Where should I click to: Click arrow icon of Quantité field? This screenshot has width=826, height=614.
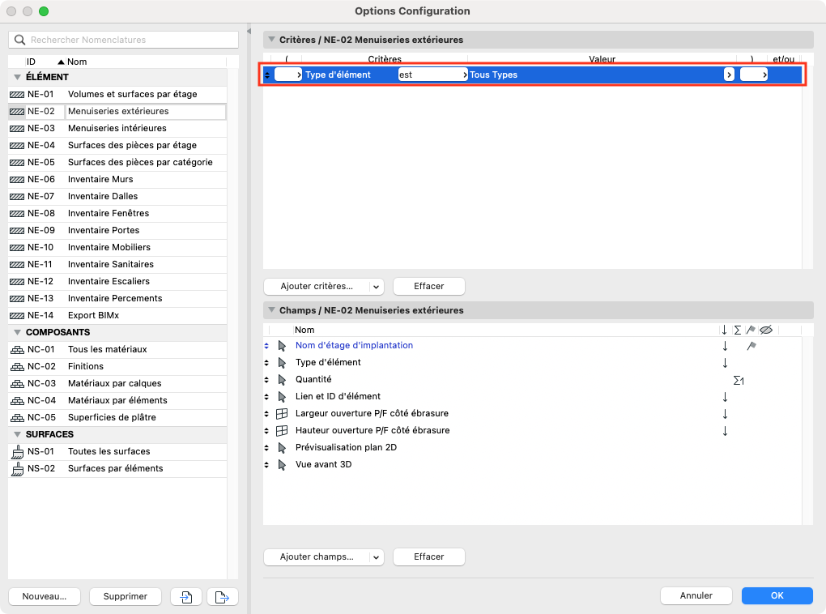point(283,379)
